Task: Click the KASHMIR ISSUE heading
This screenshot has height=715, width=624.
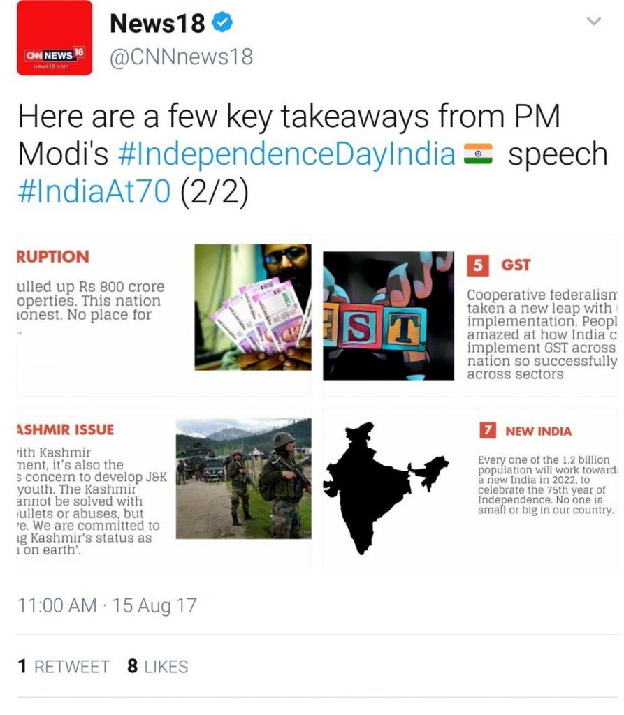Action: (x=65, y=429)
